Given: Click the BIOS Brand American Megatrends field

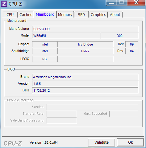Looking at the screenshot, I should tap(85, 77).
